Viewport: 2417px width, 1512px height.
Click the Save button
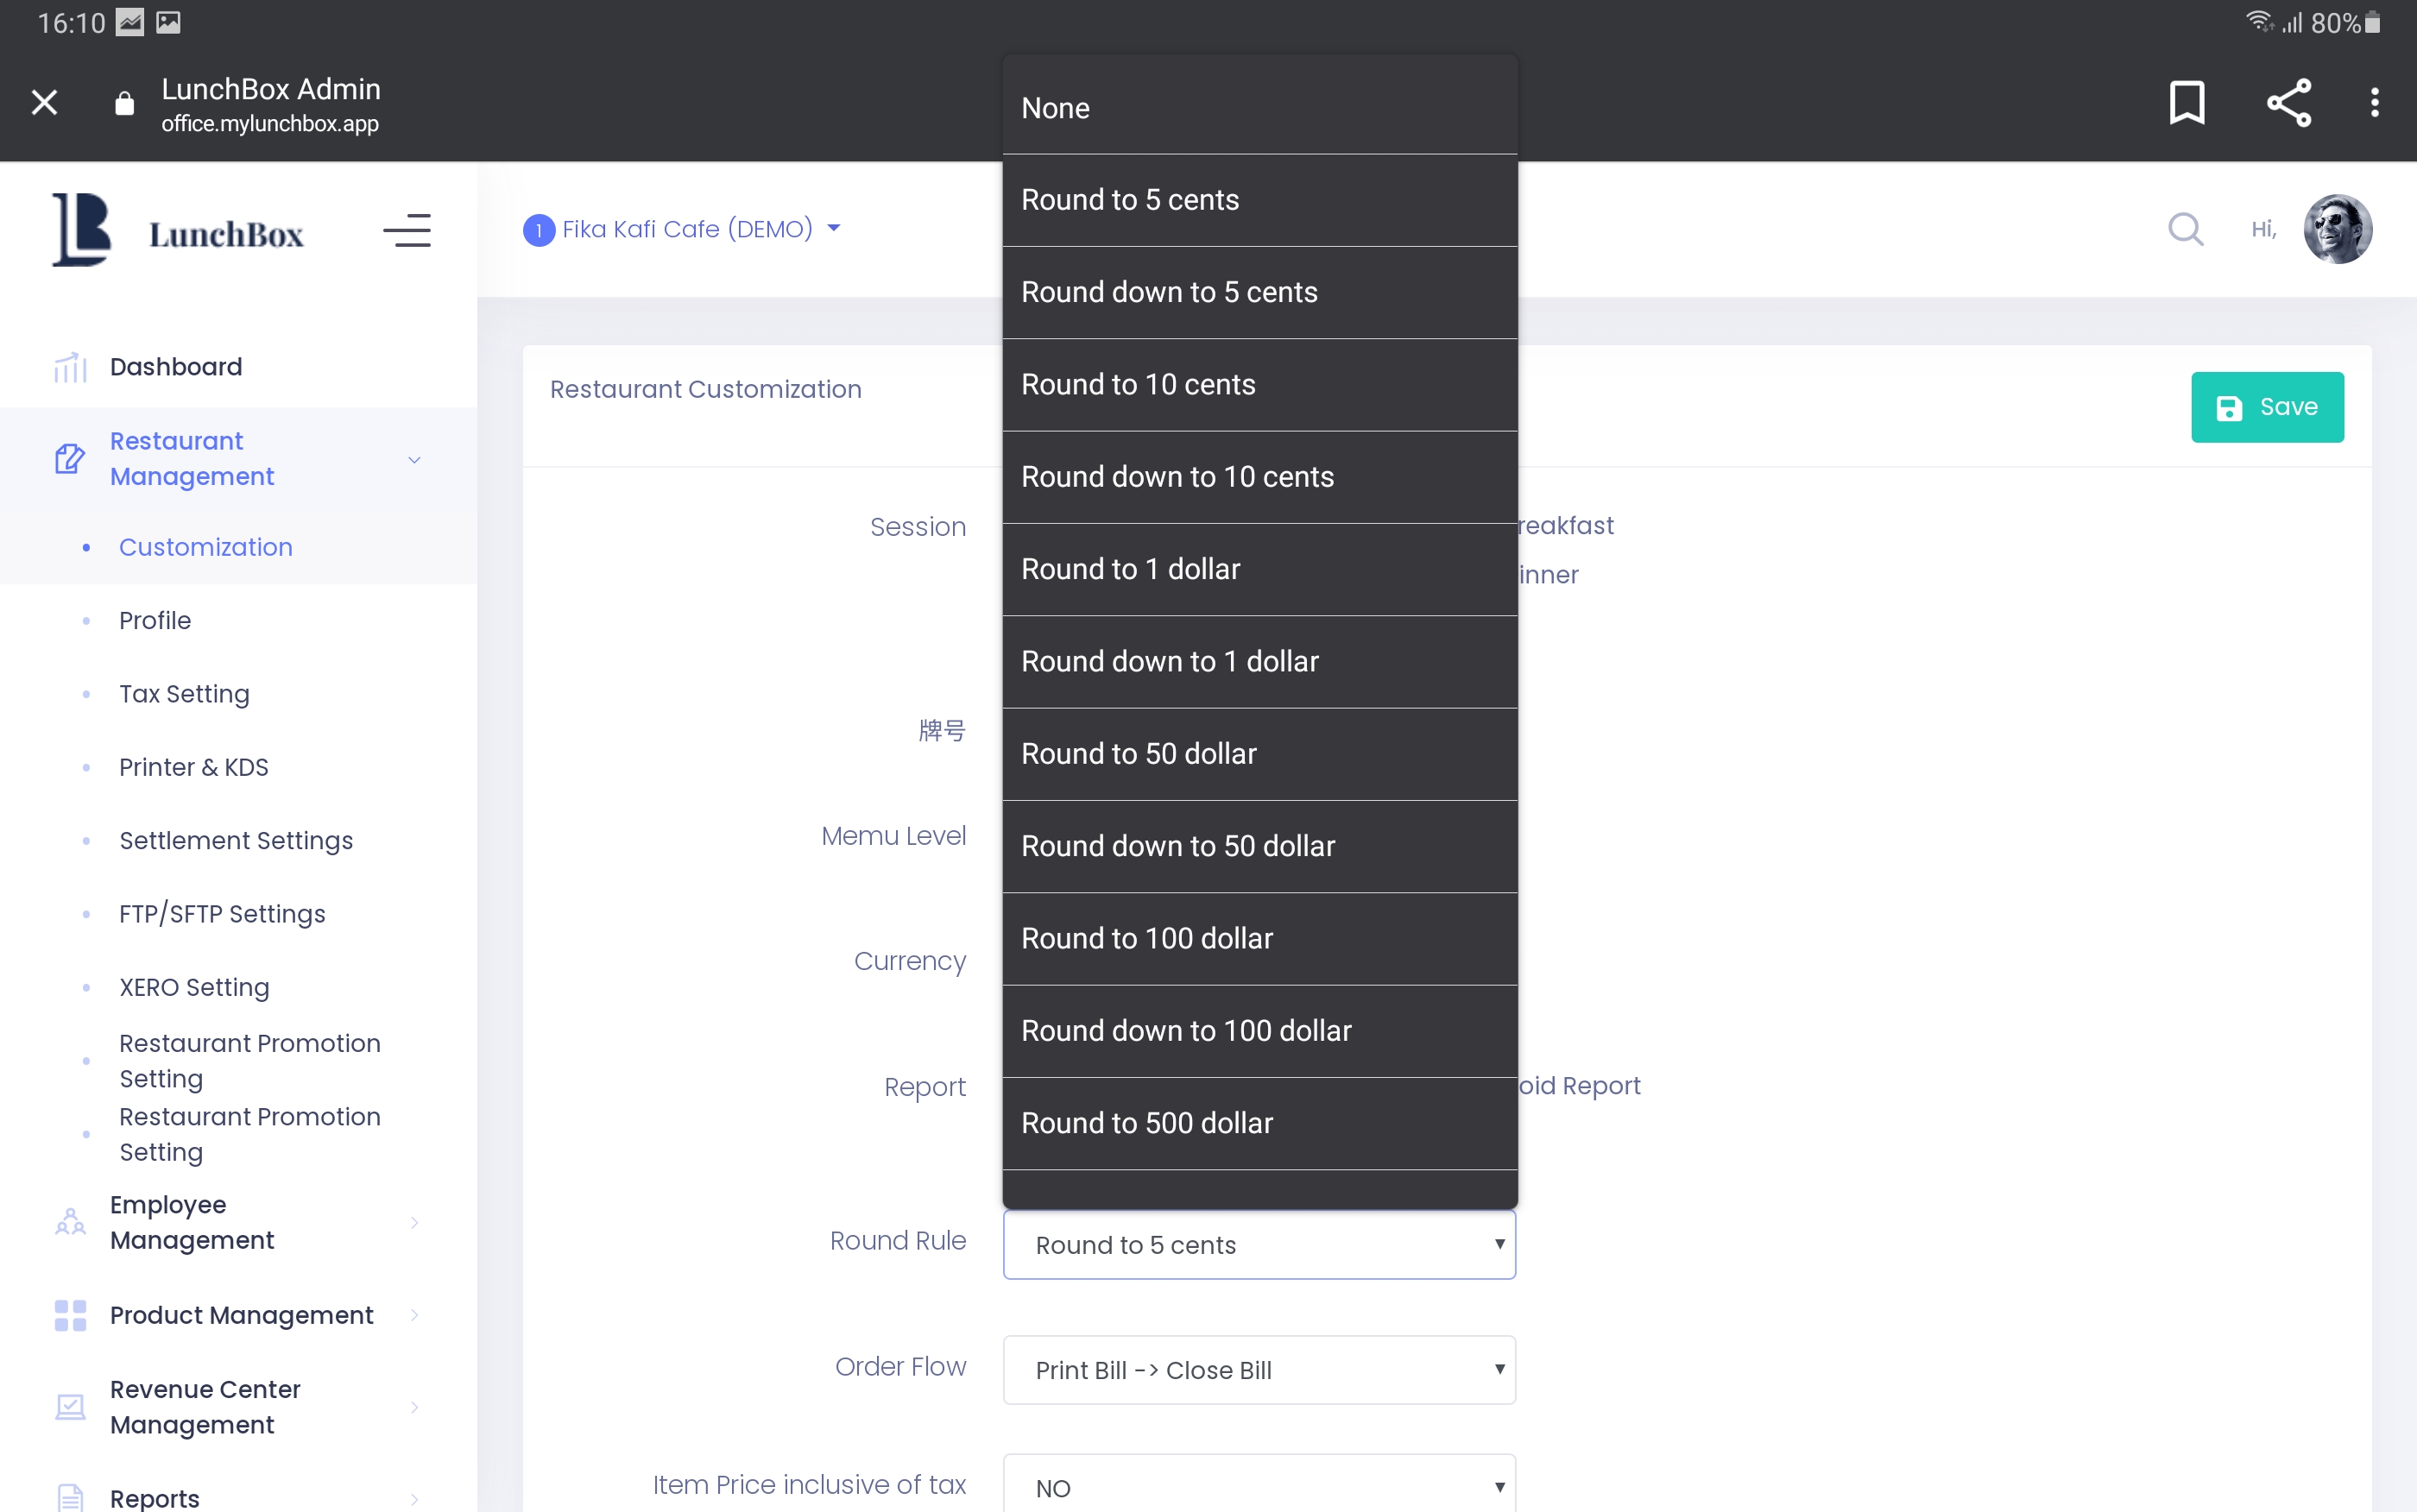point(2266,407)
